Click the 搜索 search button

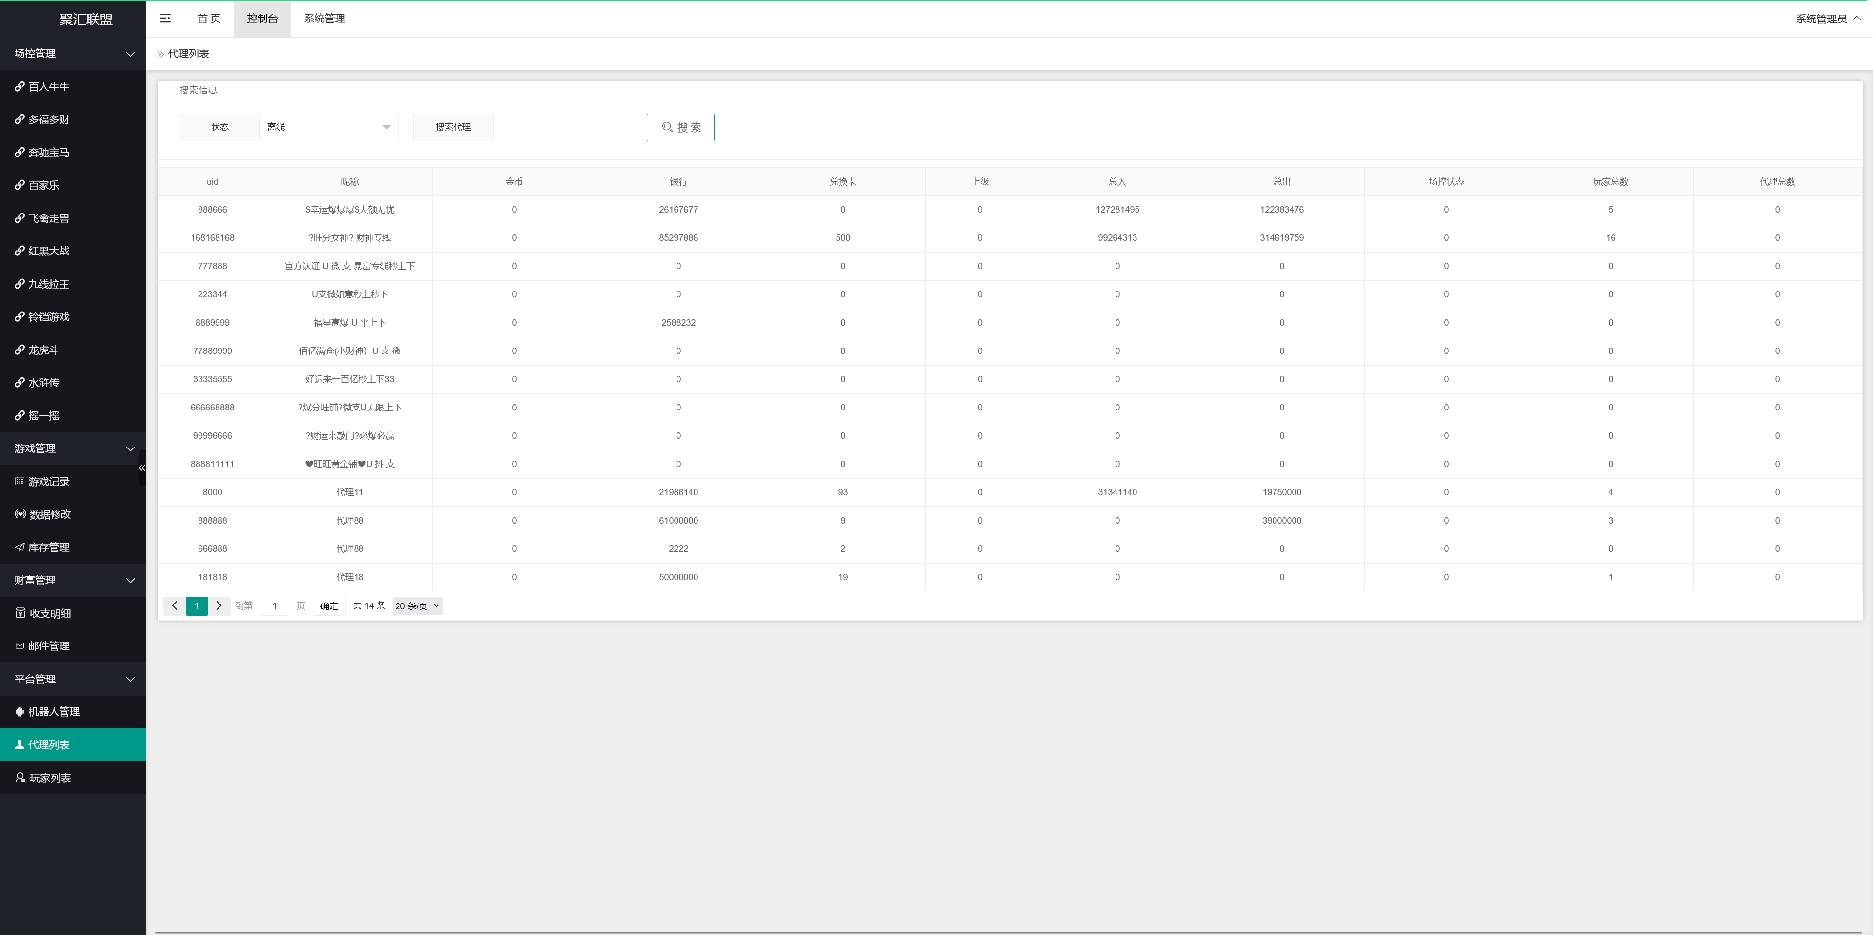680,127
